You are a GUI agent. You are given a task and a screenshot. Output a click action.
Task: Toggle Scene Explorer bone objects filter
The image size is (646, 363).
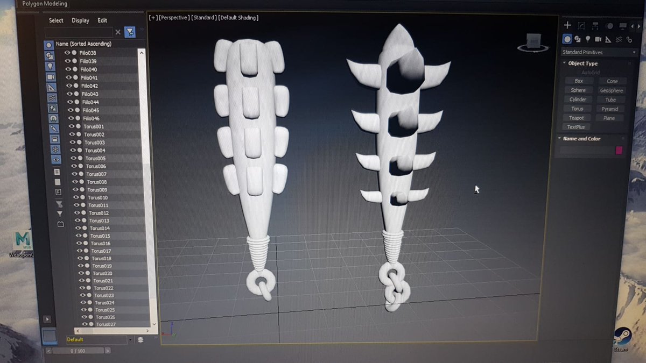54,129
